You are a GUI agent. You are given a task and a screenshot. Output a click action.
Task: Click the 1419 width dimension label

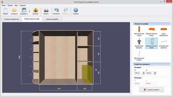pyautogui.click(x=59, y=89)
